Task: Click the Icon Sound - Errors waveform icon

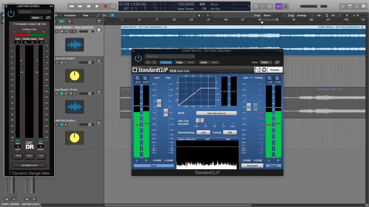Action: 74,107
